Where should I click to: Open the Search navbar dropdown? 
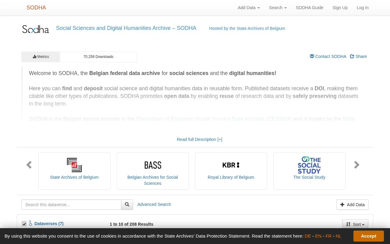tap(278, 8)
